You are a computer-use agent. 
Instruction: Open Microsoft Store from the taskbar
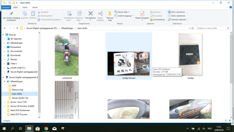coord(37,128)
